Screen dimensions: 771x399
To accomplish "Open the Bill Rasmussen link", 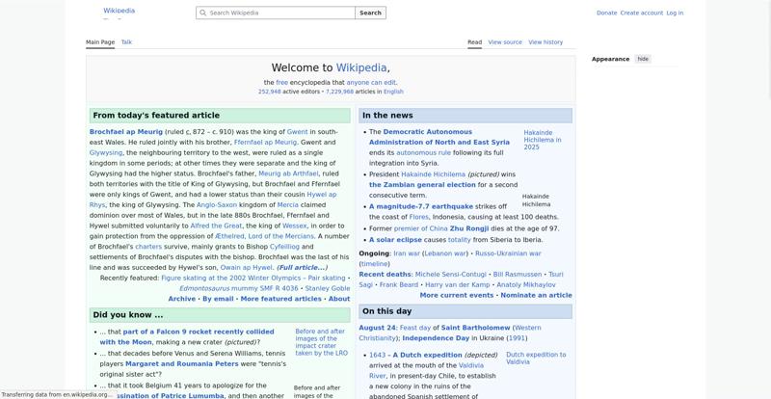I will point(518,275).
